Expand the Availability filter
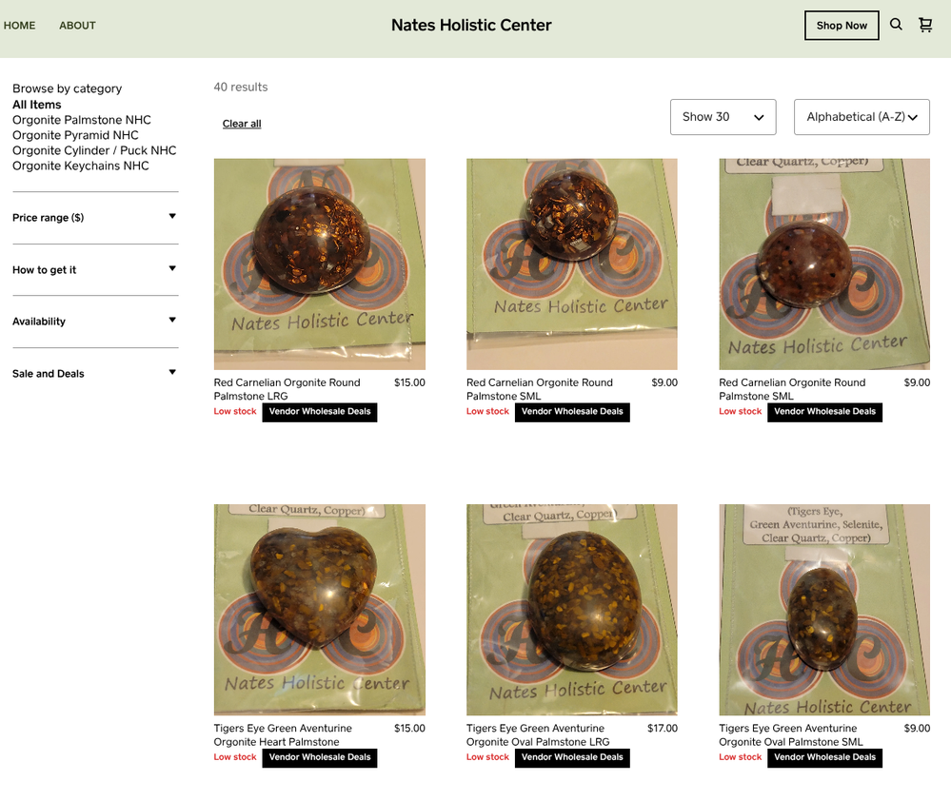 [95, 322]
